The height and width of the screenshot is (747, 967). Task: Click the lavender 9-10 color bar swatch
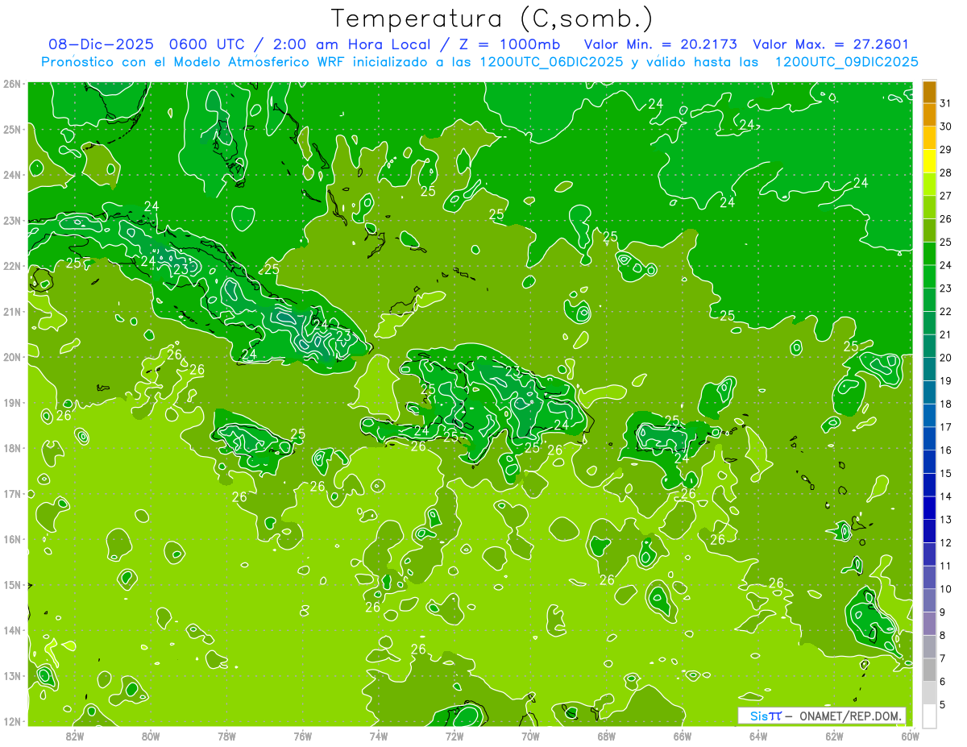(929, 601)
